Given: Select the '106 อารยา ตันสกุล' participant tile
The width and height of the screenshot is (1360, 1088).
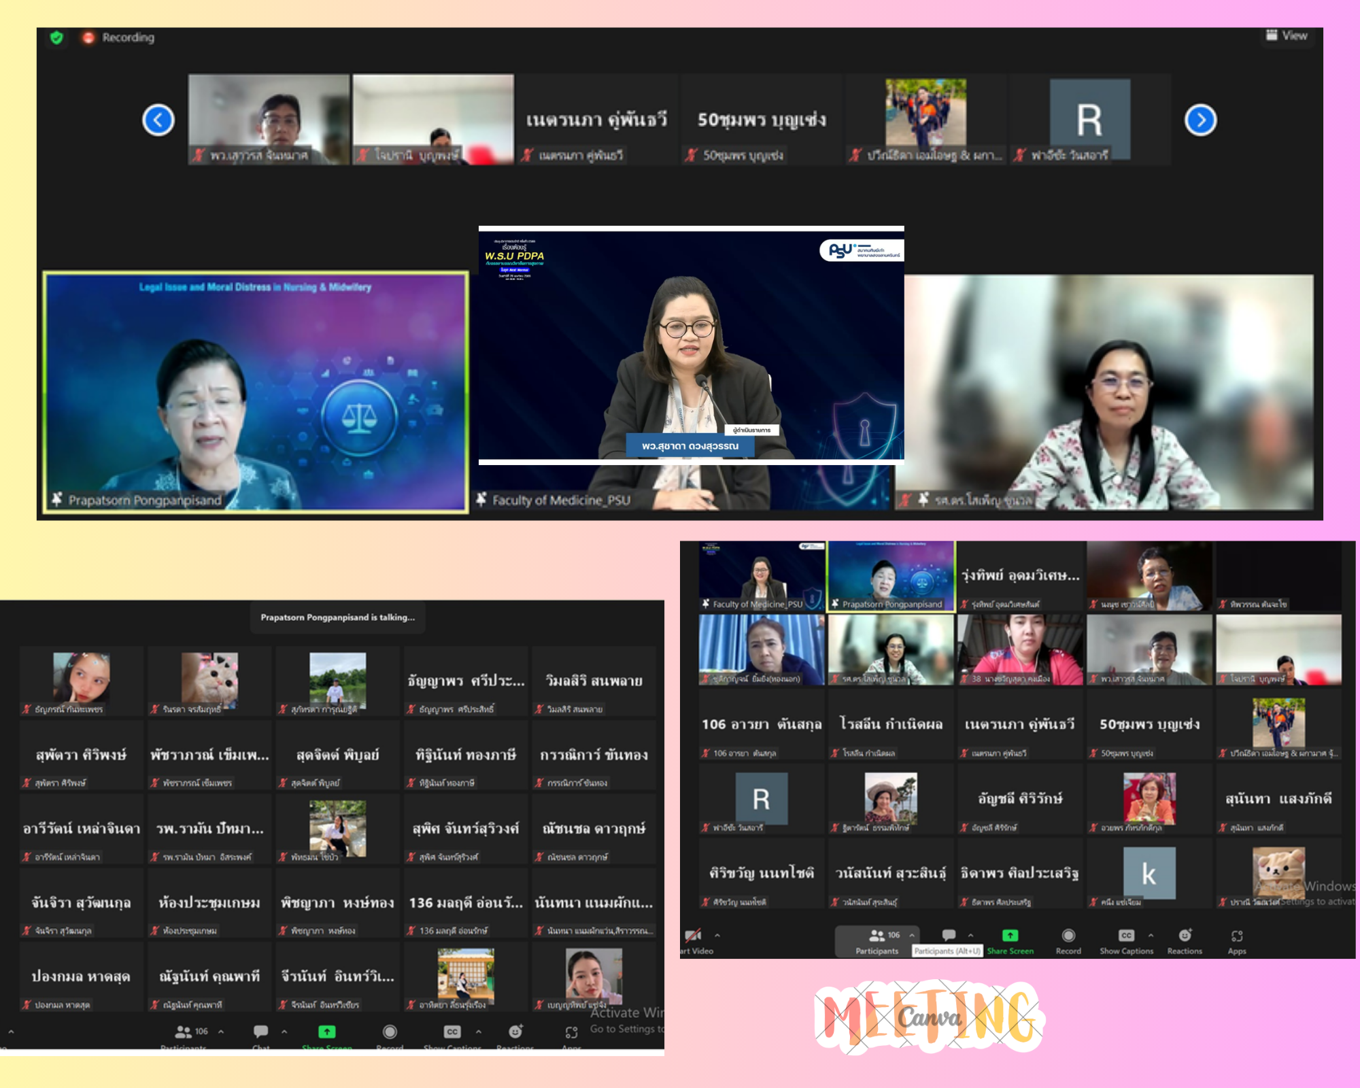Looking at the screenshot, I should click(762, 725).
